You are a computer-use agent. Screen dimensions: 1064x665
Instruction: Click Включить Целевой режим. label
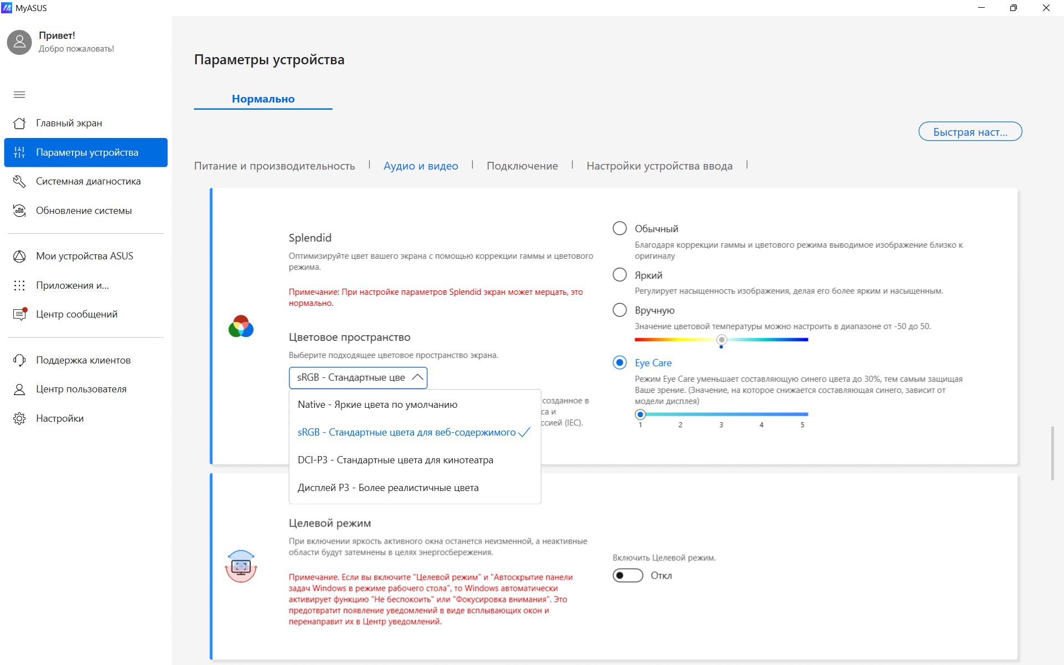664,557
